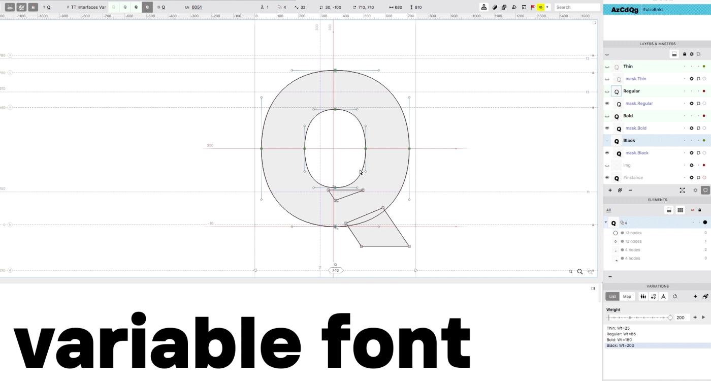Click the eraser icon in top toolbar
This screenshot has height=381, width=711.
coord(495,7)
